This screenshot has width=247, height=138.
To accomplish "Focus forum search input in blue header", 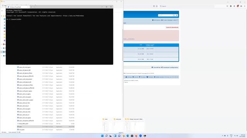I will [165, 15].
